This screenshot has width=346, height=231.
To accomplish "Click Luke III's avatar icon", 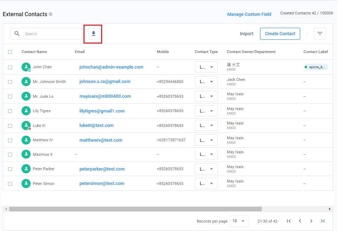I will pos(26,126).
